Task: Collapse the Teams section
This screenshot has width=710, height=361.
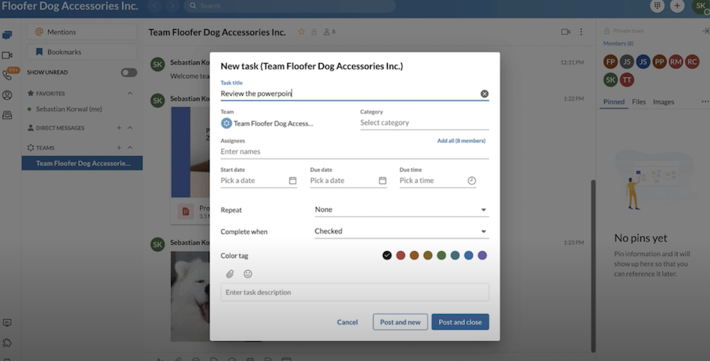Action: (130, 148)
